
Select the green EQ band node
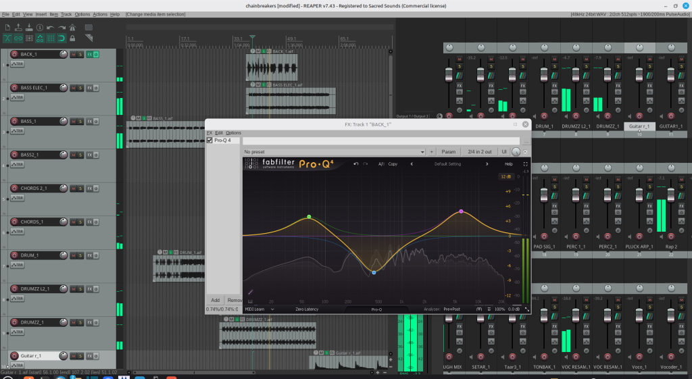(309, 217)
